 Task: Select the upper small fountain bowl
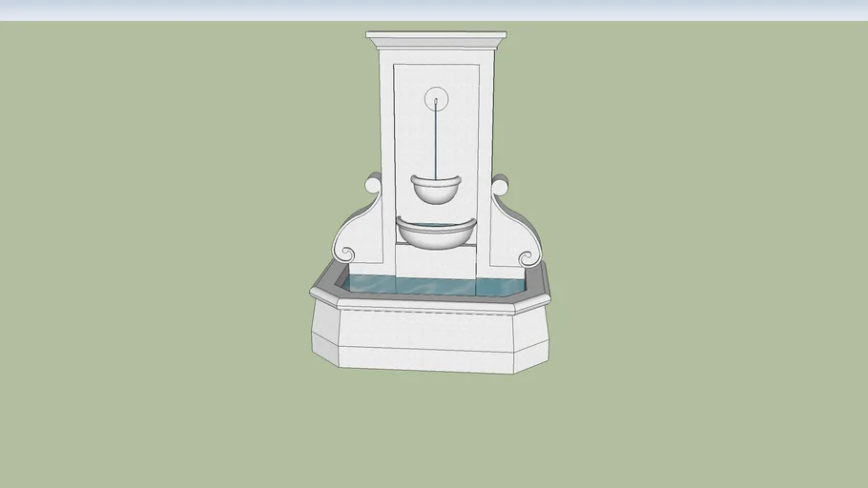436,191
